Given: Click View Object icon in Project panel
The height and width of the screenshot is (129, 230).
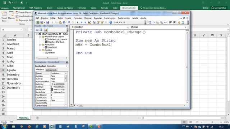Looking at the screenshot, I should [x=41, y=30].
